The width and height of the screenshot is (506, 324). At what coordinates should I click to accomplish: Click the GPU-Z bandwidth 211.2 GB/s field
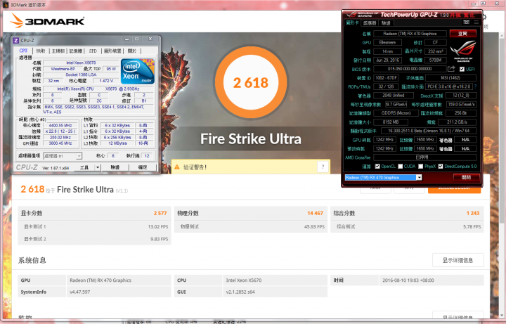pos(457,122)
